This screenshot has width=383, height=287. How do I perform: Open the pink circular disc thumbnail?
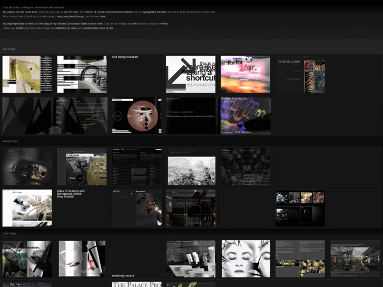pyautogui.click(x=136, y=115)
